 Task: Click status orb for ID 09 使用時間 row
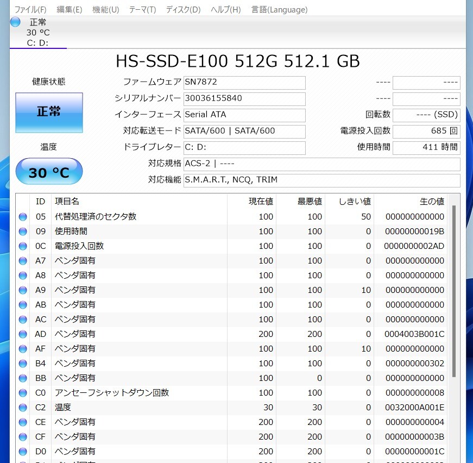[23, 231]
